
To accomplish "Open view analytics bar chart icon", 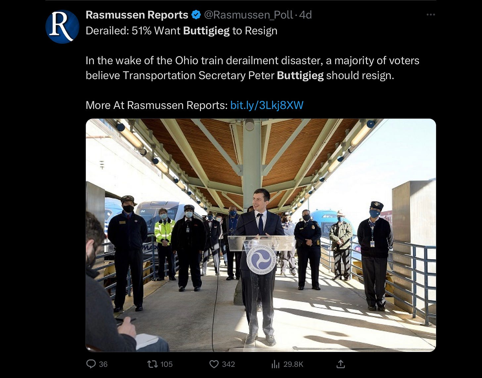I will 275,364.
